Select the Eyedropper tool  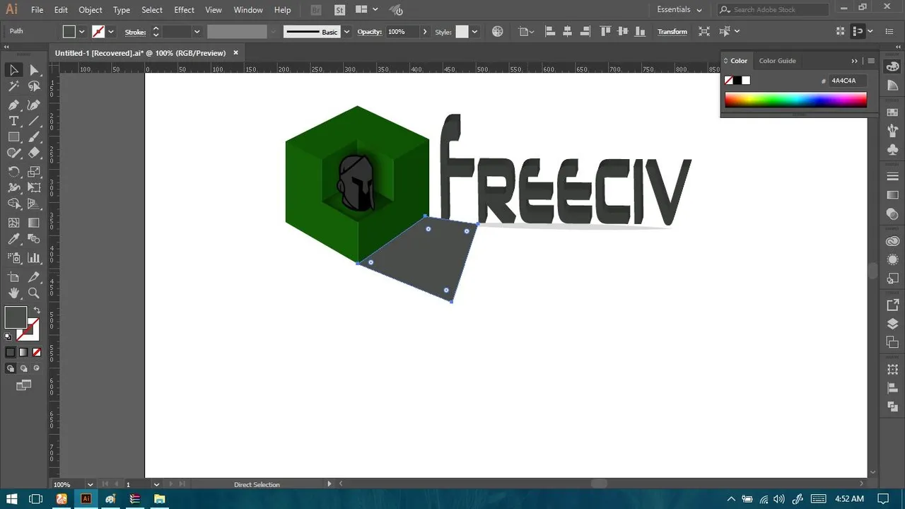tap(13, 239)
